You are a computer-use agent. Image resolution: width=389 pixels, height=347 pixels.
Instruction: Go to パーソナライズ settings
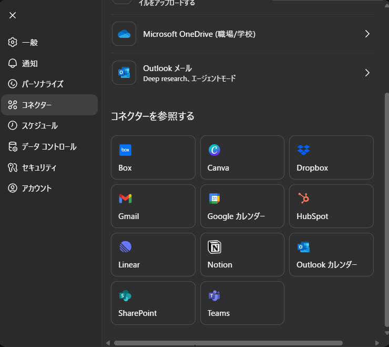(49, 84)
